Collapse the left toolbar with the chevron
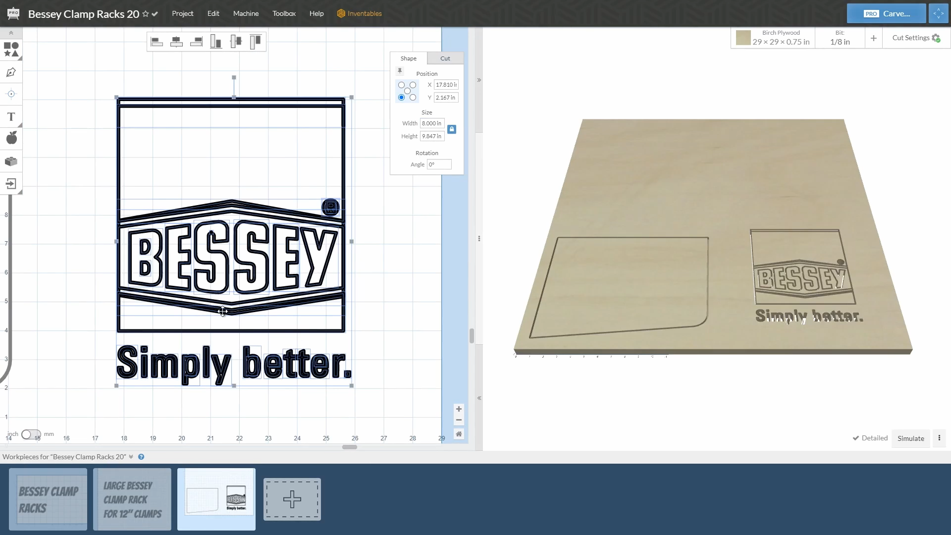The height and width of the screenshot is (535, 951). coord(10,33)
